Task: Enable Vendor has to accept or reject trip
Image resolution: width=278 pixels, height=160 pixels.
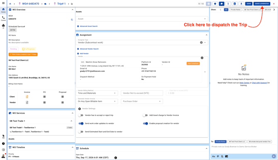Action: tap(81, 115)
